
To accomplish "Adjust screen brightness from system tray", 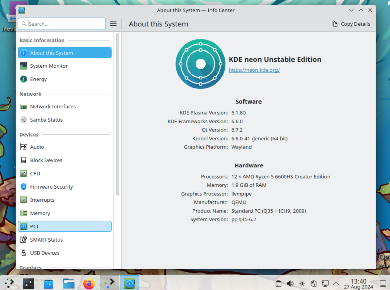I will pos(301,283).
